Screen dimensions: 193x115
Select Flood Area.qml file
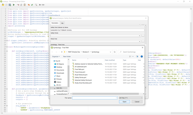80,72
